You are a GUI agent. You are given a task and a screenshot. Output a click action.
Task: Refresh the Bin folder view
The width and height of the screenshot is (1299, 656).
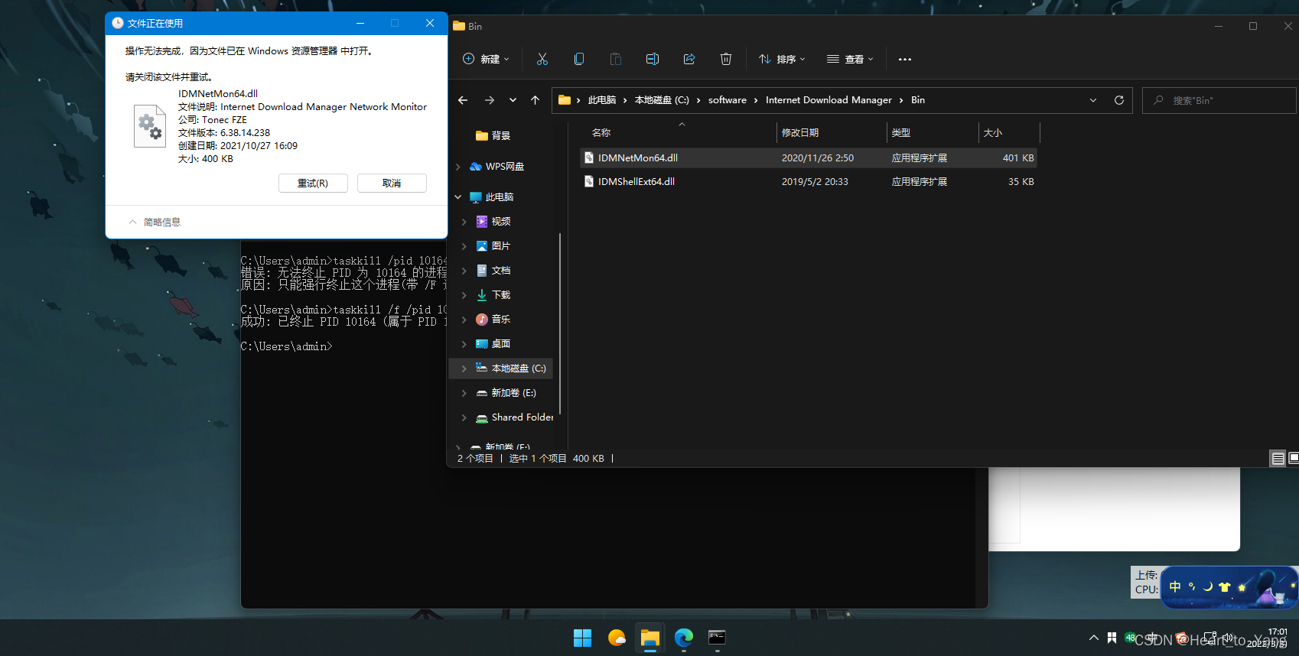(x=1119, y=100)
